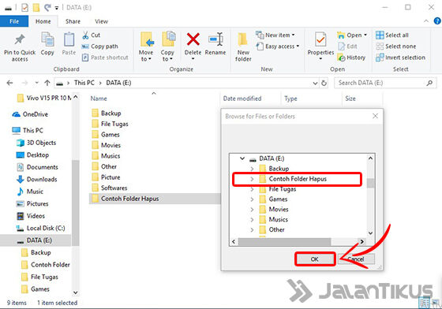
Task: Click navigation pane scrollbar down arrow
Action: [x=75, y=293]
